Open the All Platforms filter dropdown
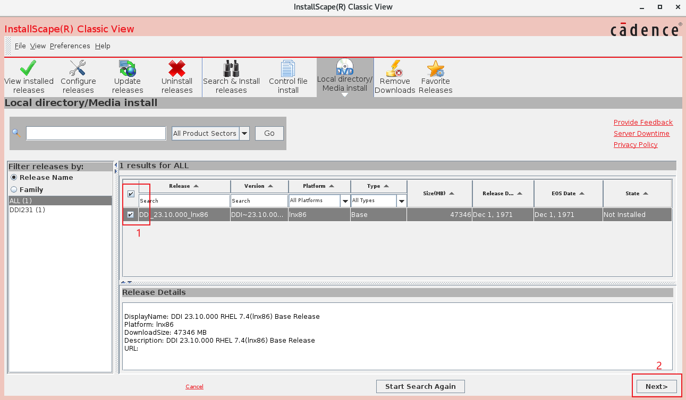The height and width of the screenshot is (400, 686). (345, 201)
